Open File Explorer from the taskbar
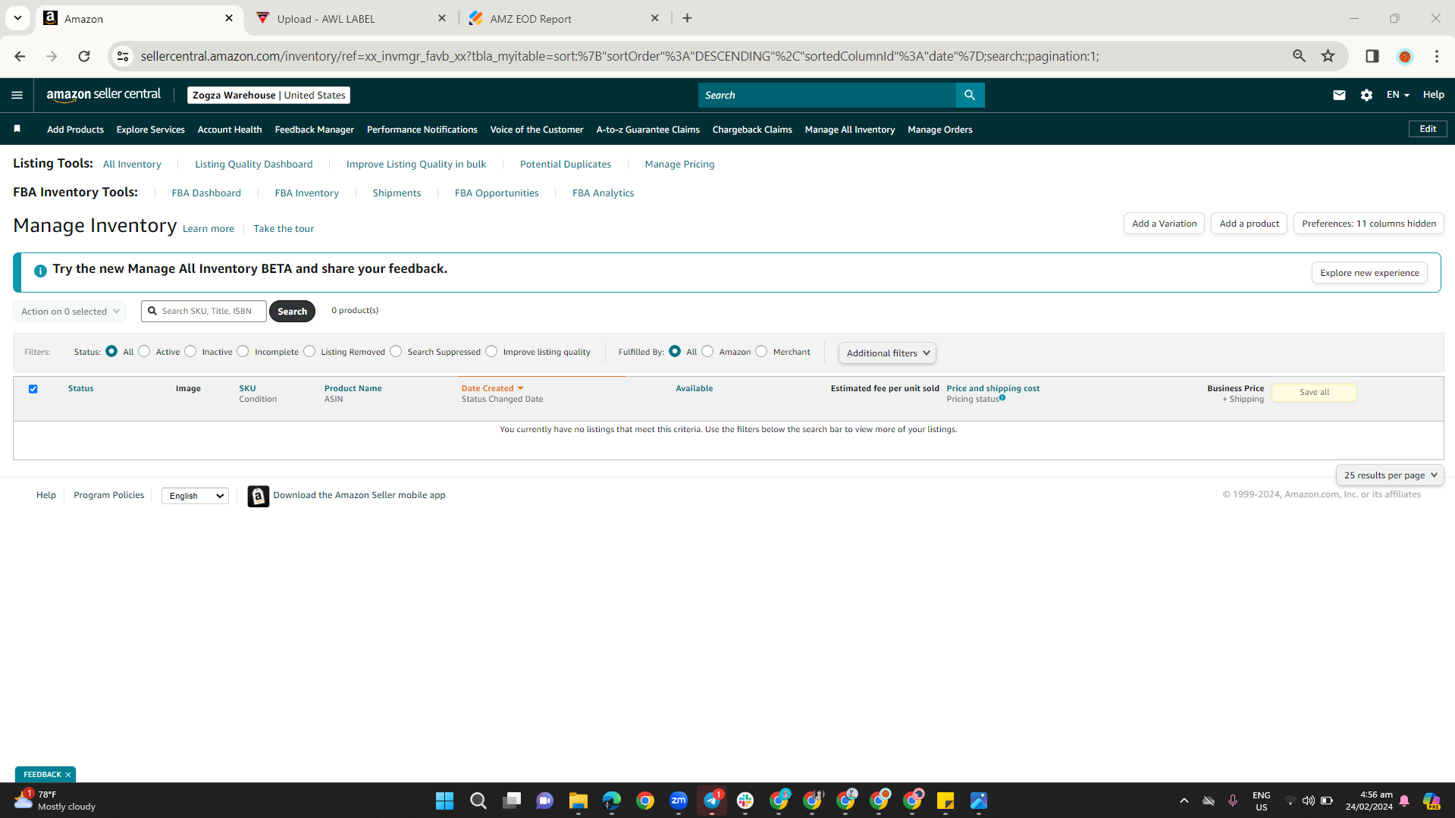The width and height of the screenshot is (1455, 818). (579, 801)
